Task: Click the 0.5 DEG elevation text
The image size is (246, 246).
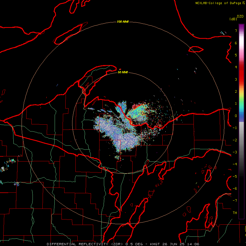Action: [134, 244]
